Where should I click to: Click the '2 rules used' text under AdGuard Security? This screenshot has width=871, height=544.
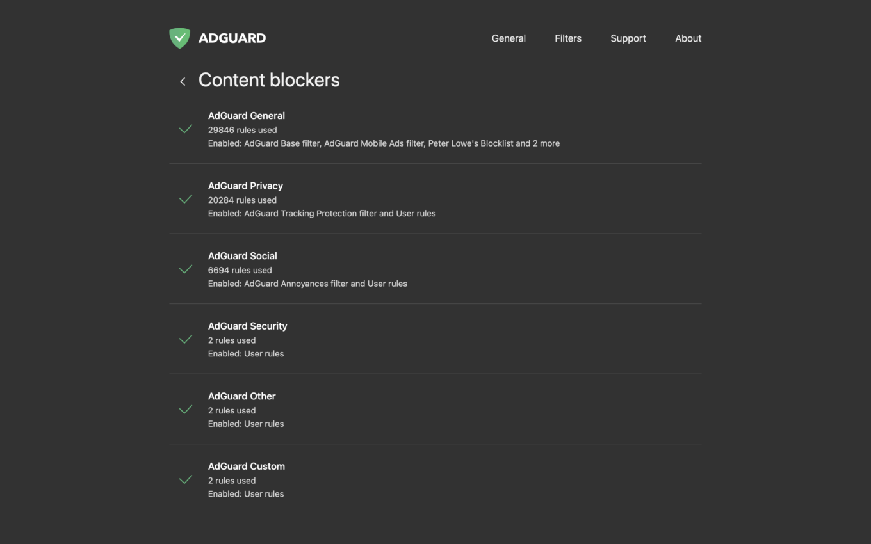(232, 340)
